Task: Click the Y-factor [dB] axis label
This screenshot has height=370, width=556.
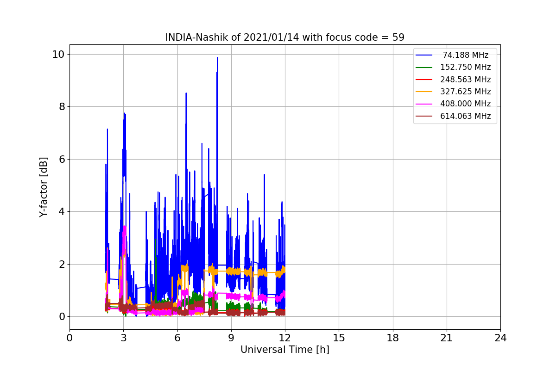Action: (44, 187)
